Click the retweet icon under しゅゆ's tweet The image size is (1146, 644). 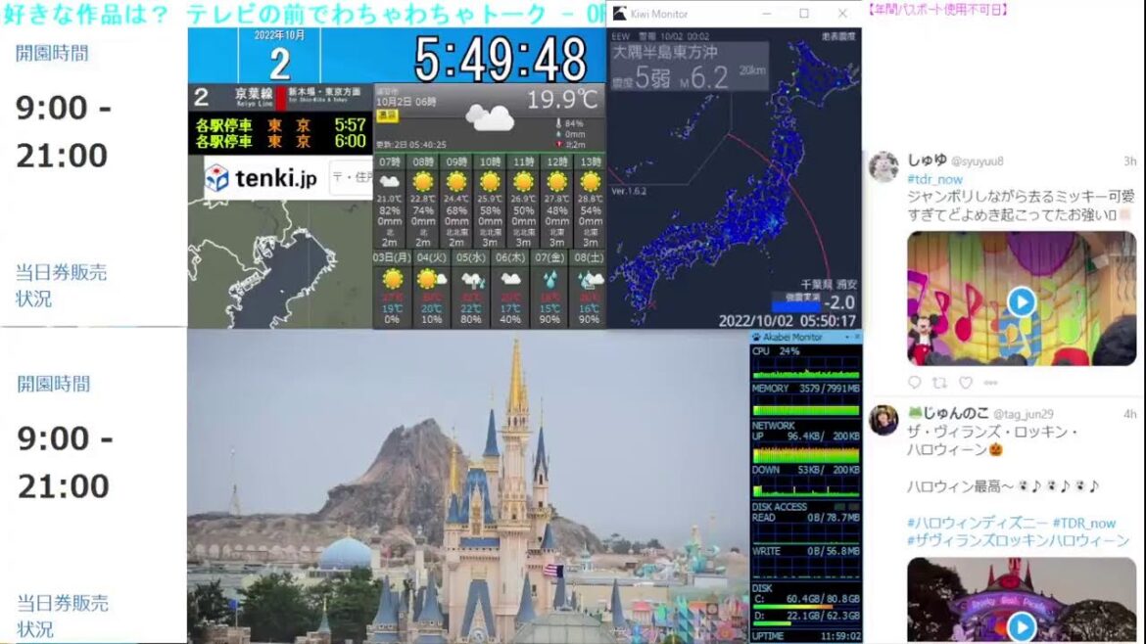click(940, 382)
